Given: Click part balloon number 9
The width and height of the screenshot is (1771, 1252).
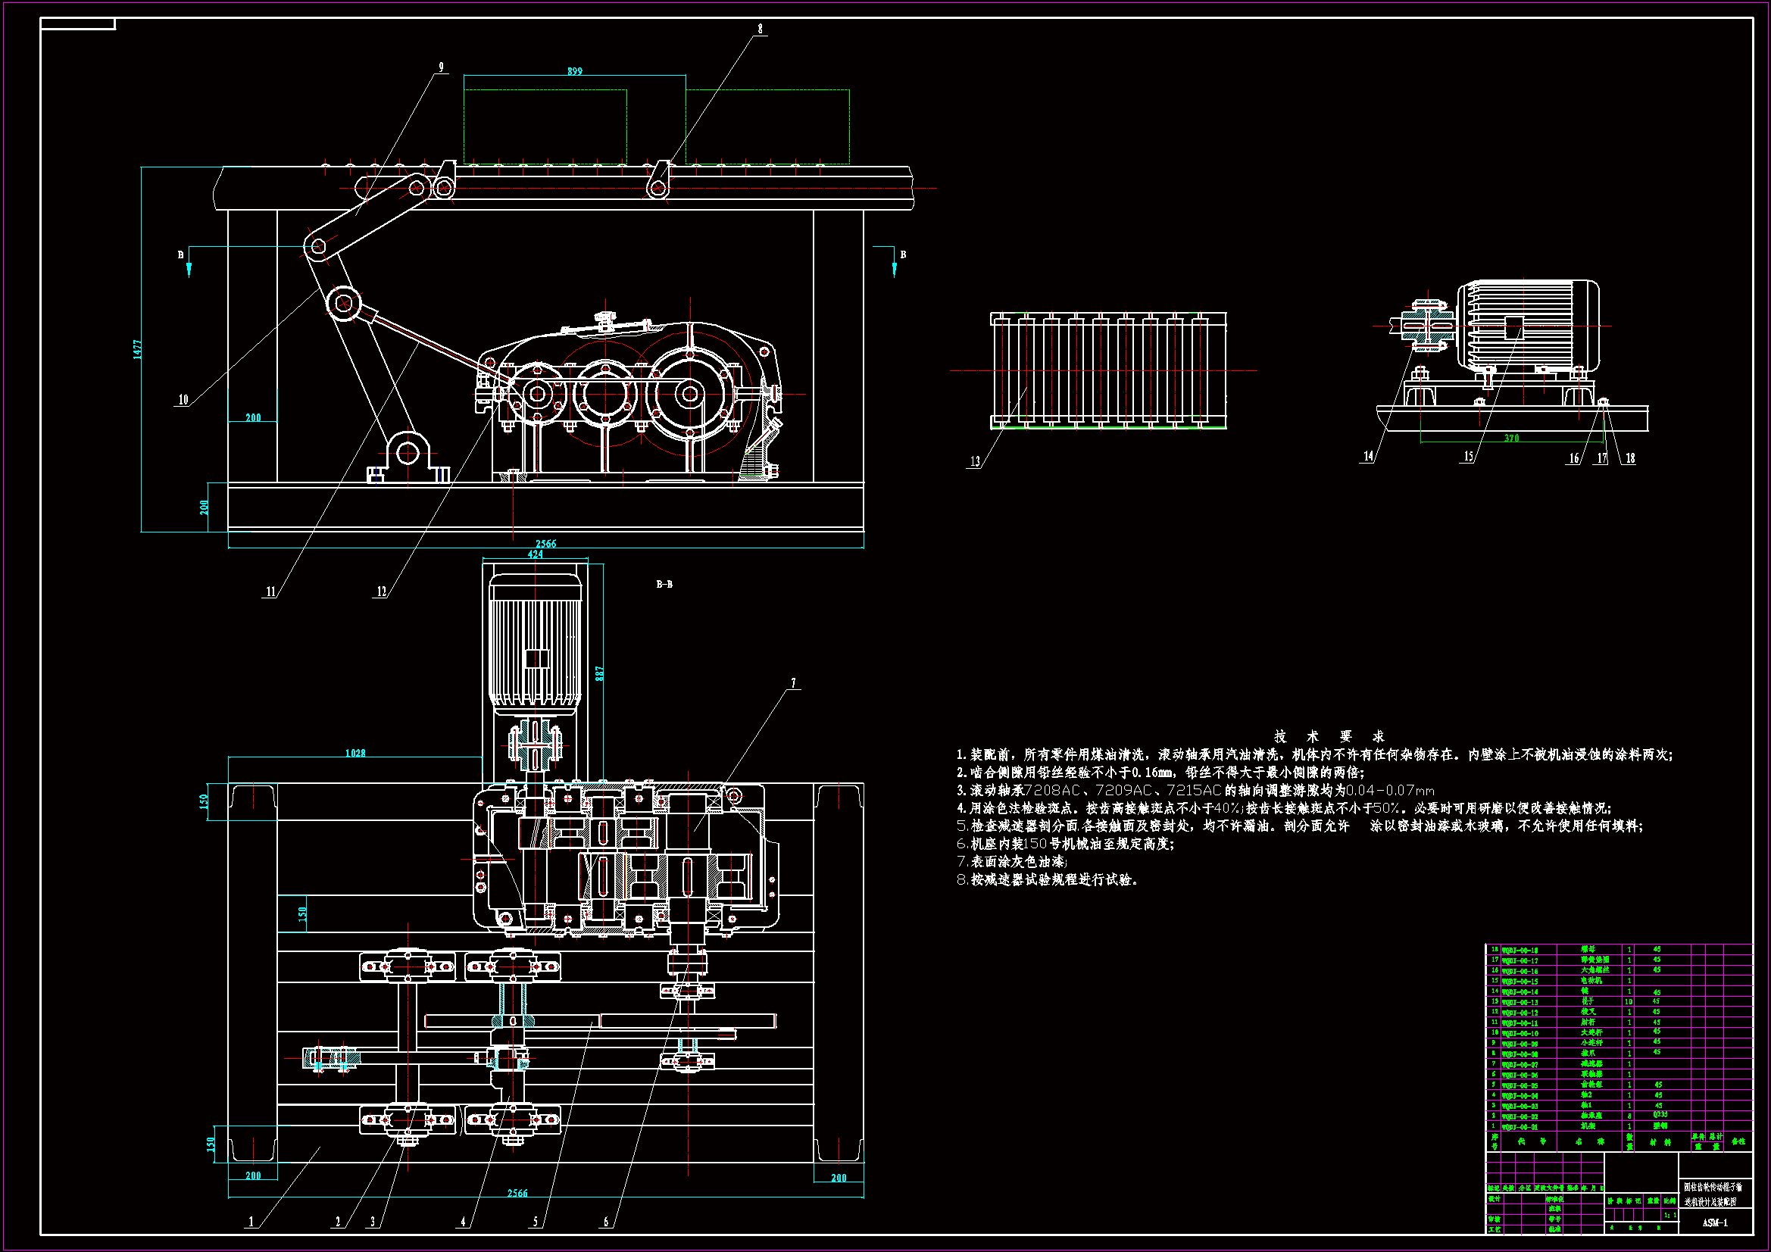Looking at the screenshot, I should pos(441,67).
